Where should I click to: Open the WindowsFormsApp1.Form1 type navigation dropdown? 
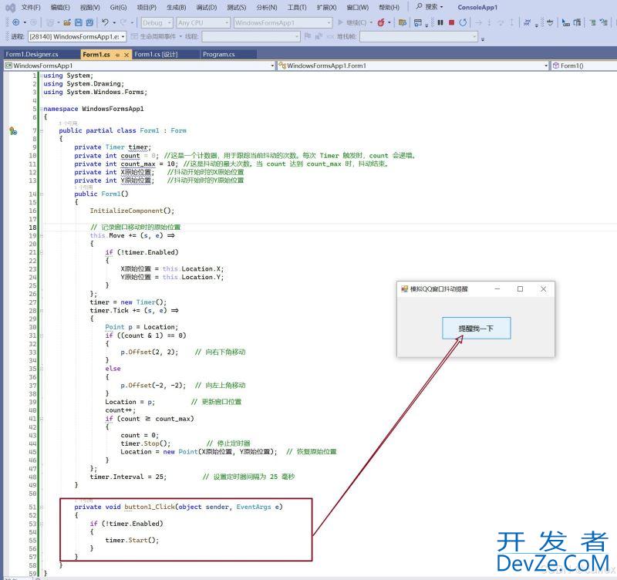coord(413,66)
